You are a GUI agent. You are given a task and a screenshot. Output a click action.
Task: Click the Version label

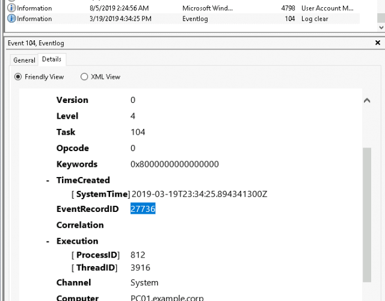click(x=72, y=100)
